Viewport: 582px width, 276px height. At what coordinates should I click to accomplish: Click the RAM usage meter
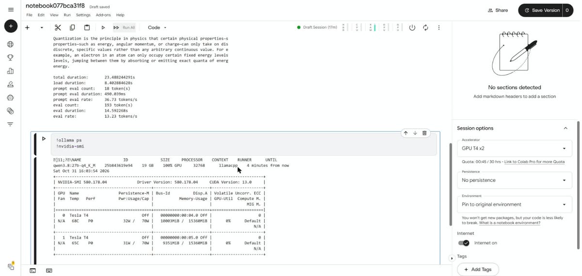pyautogui.click(x=372, y=28)
